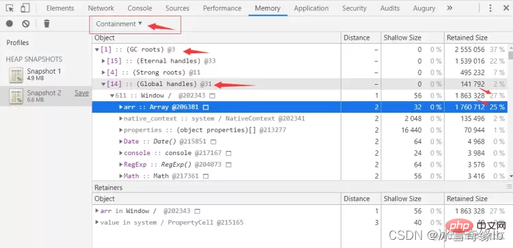Expand the arr :: Array row
The width and height of the screenshot is (513, 248).
[121, 107]
